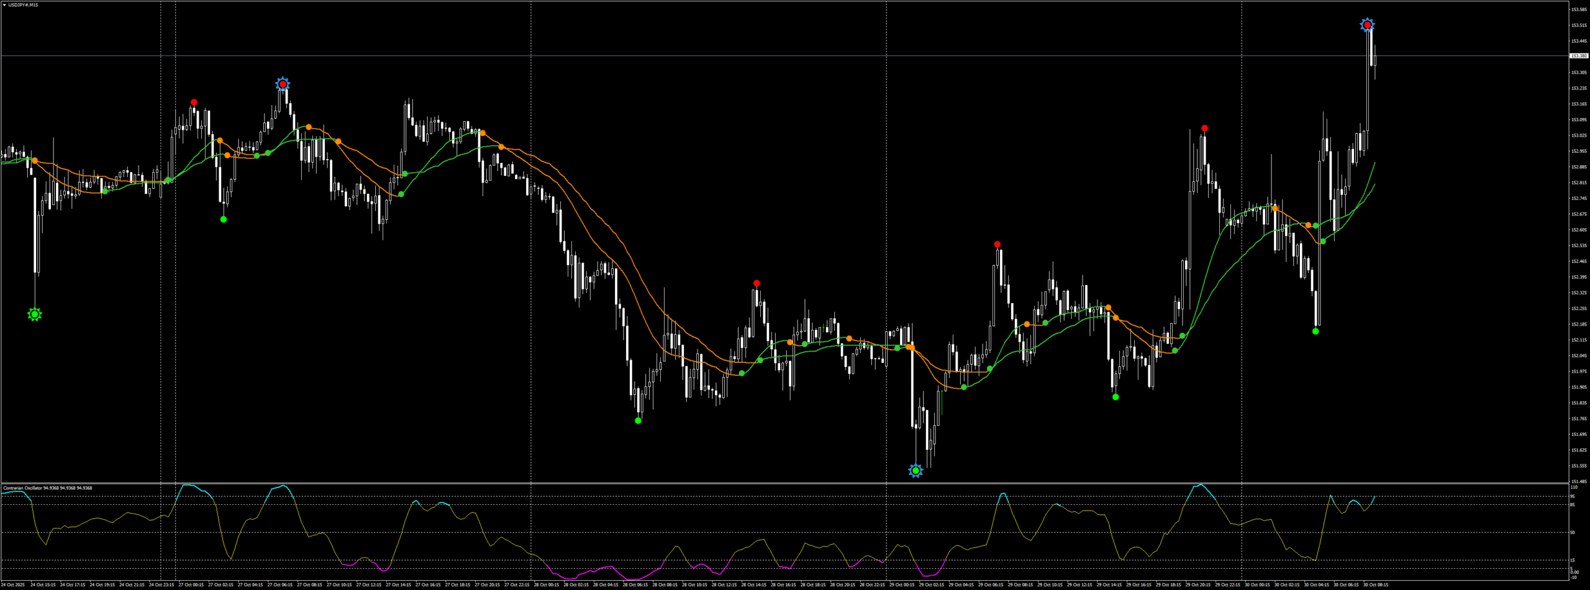Click the 153.585 price scale label
The height and width of the screenshot is (590, 1590).
pos(1579,9)
